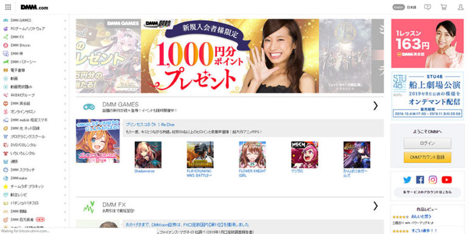Click the DMM FX section chart icon

pyautogui.click(x=88, y=207)
